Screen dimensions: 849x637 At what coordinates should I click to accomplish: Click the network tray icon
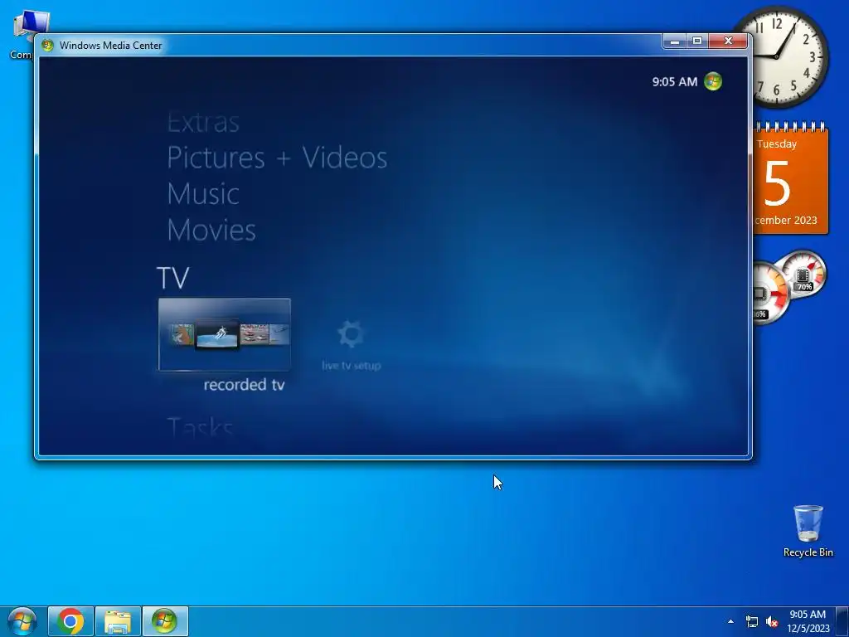(x=751, y=621)
